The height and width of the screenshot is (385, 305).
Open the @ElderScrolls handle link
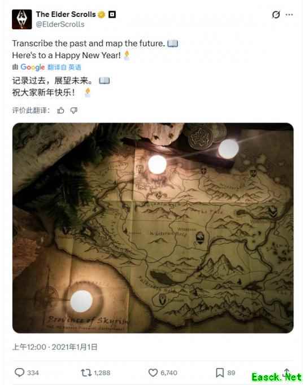(x=60, y=24)
